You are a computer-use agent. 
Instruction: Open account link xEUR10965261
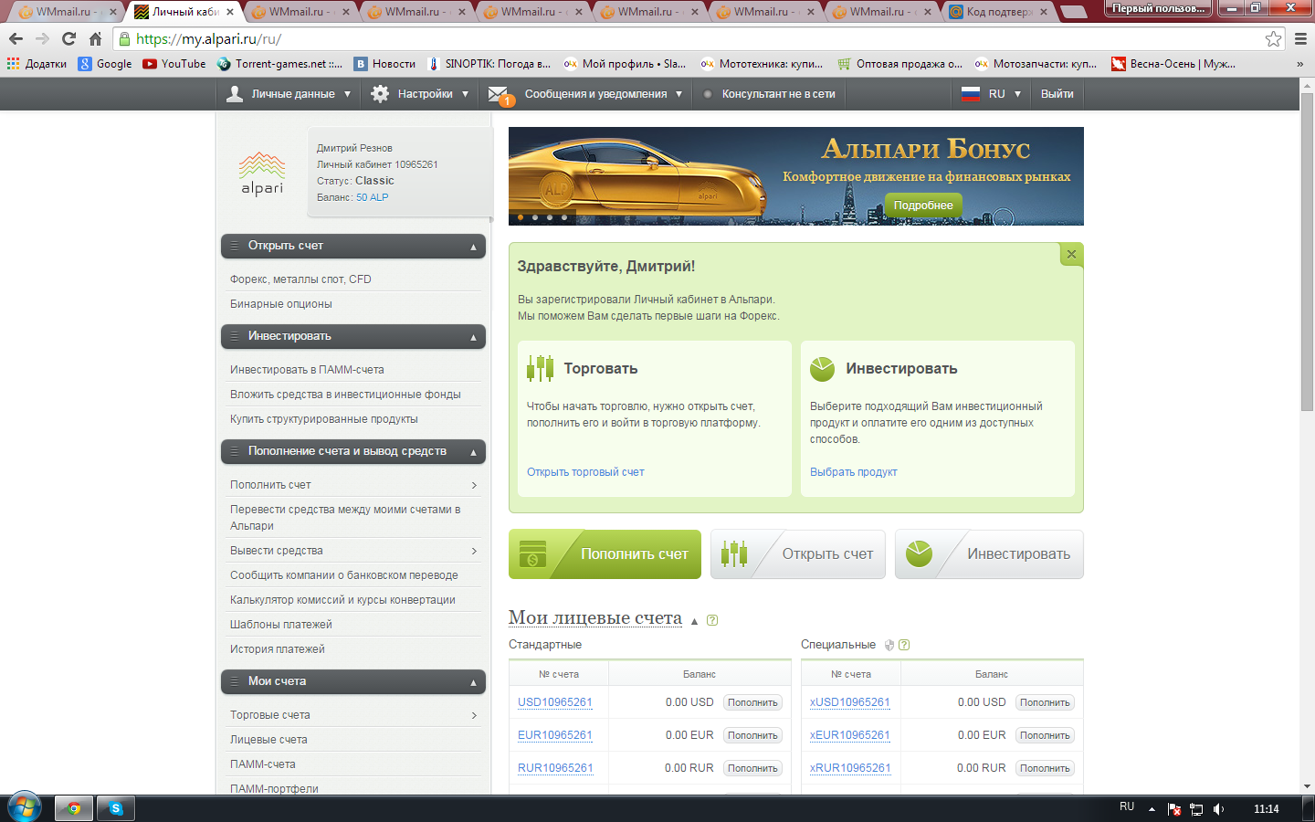850,735
